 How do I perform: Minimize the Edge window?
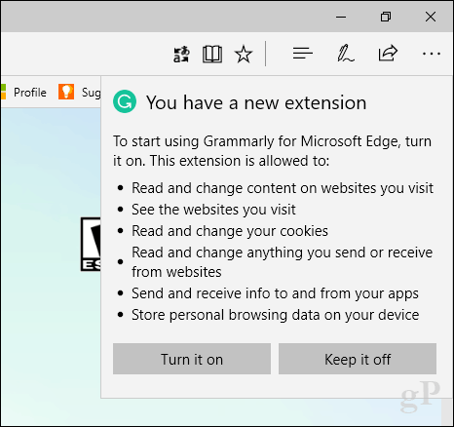[x=341, y=17]
